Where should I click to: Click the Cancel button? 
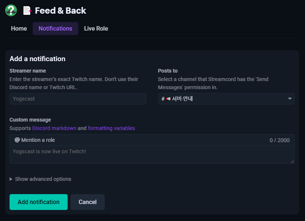click(x=87, y=202)
